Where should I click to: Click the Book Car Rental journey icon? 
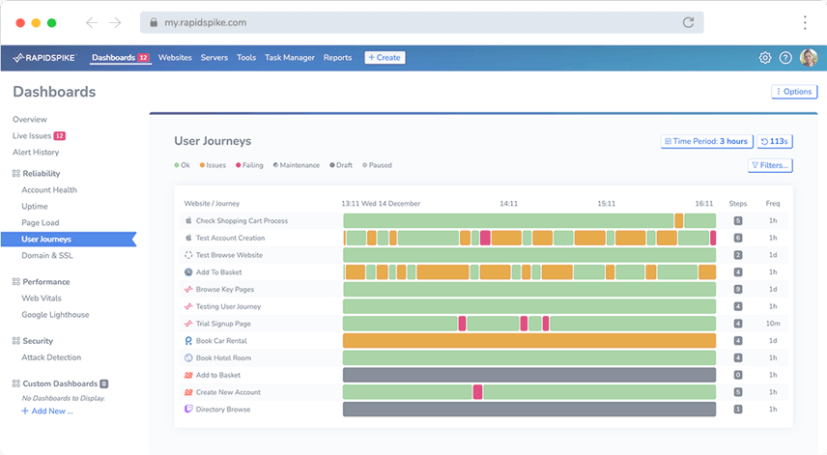[x=188, y=341]
